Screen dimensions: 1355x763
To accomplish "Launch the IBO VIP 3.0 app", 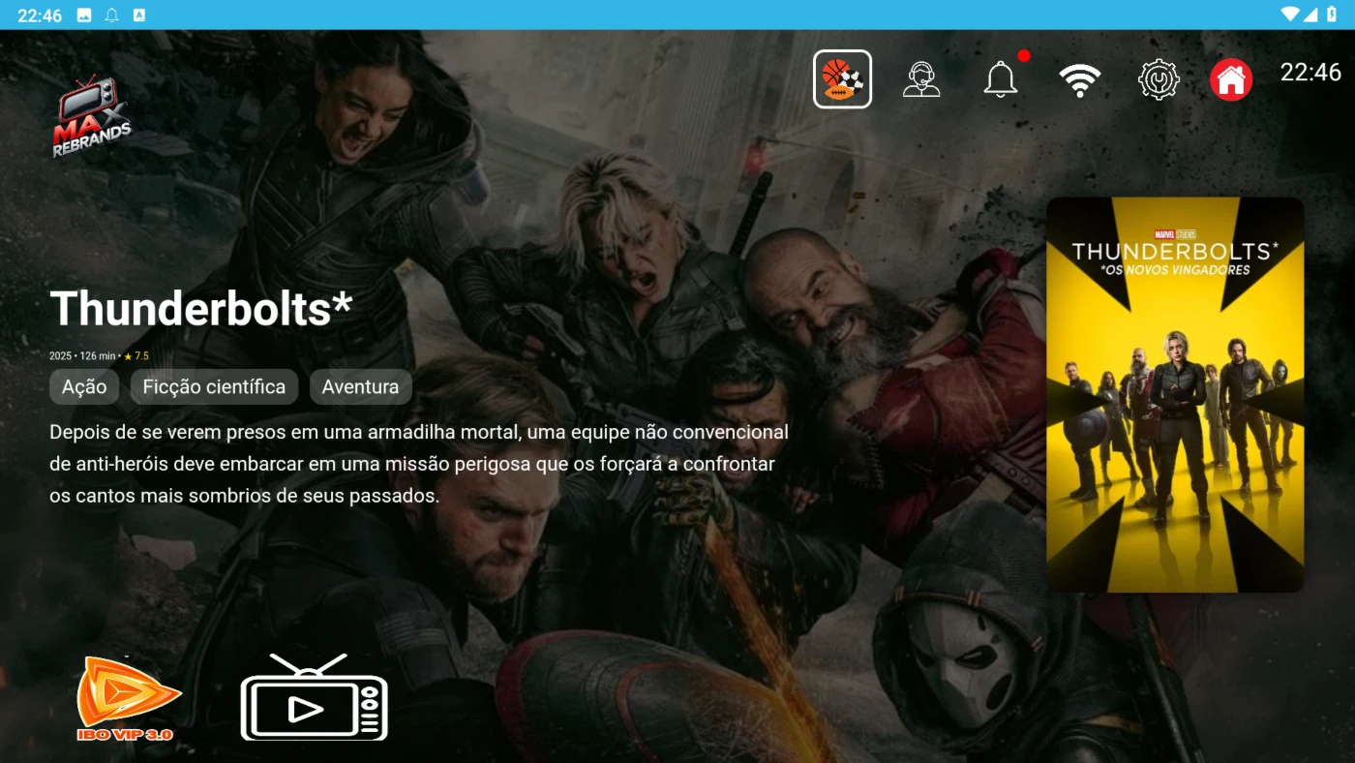I will tap(128, 698).
